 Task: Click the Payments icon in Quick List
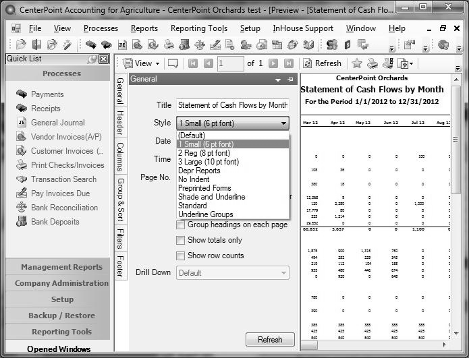click(x=21, y=94)
